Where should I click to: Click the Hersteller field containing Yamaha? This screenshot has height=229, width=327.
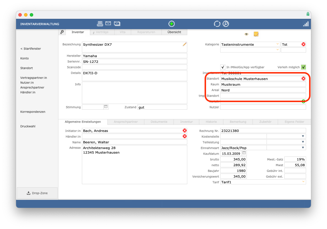(x=135, y=56)
